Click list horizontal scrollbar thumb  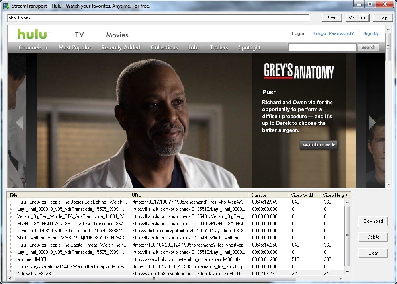tap(154, 278)
